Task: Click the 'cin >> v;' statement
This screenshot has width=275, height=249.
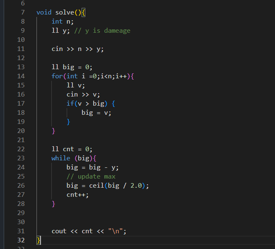Action: click(x=83, y=94)
